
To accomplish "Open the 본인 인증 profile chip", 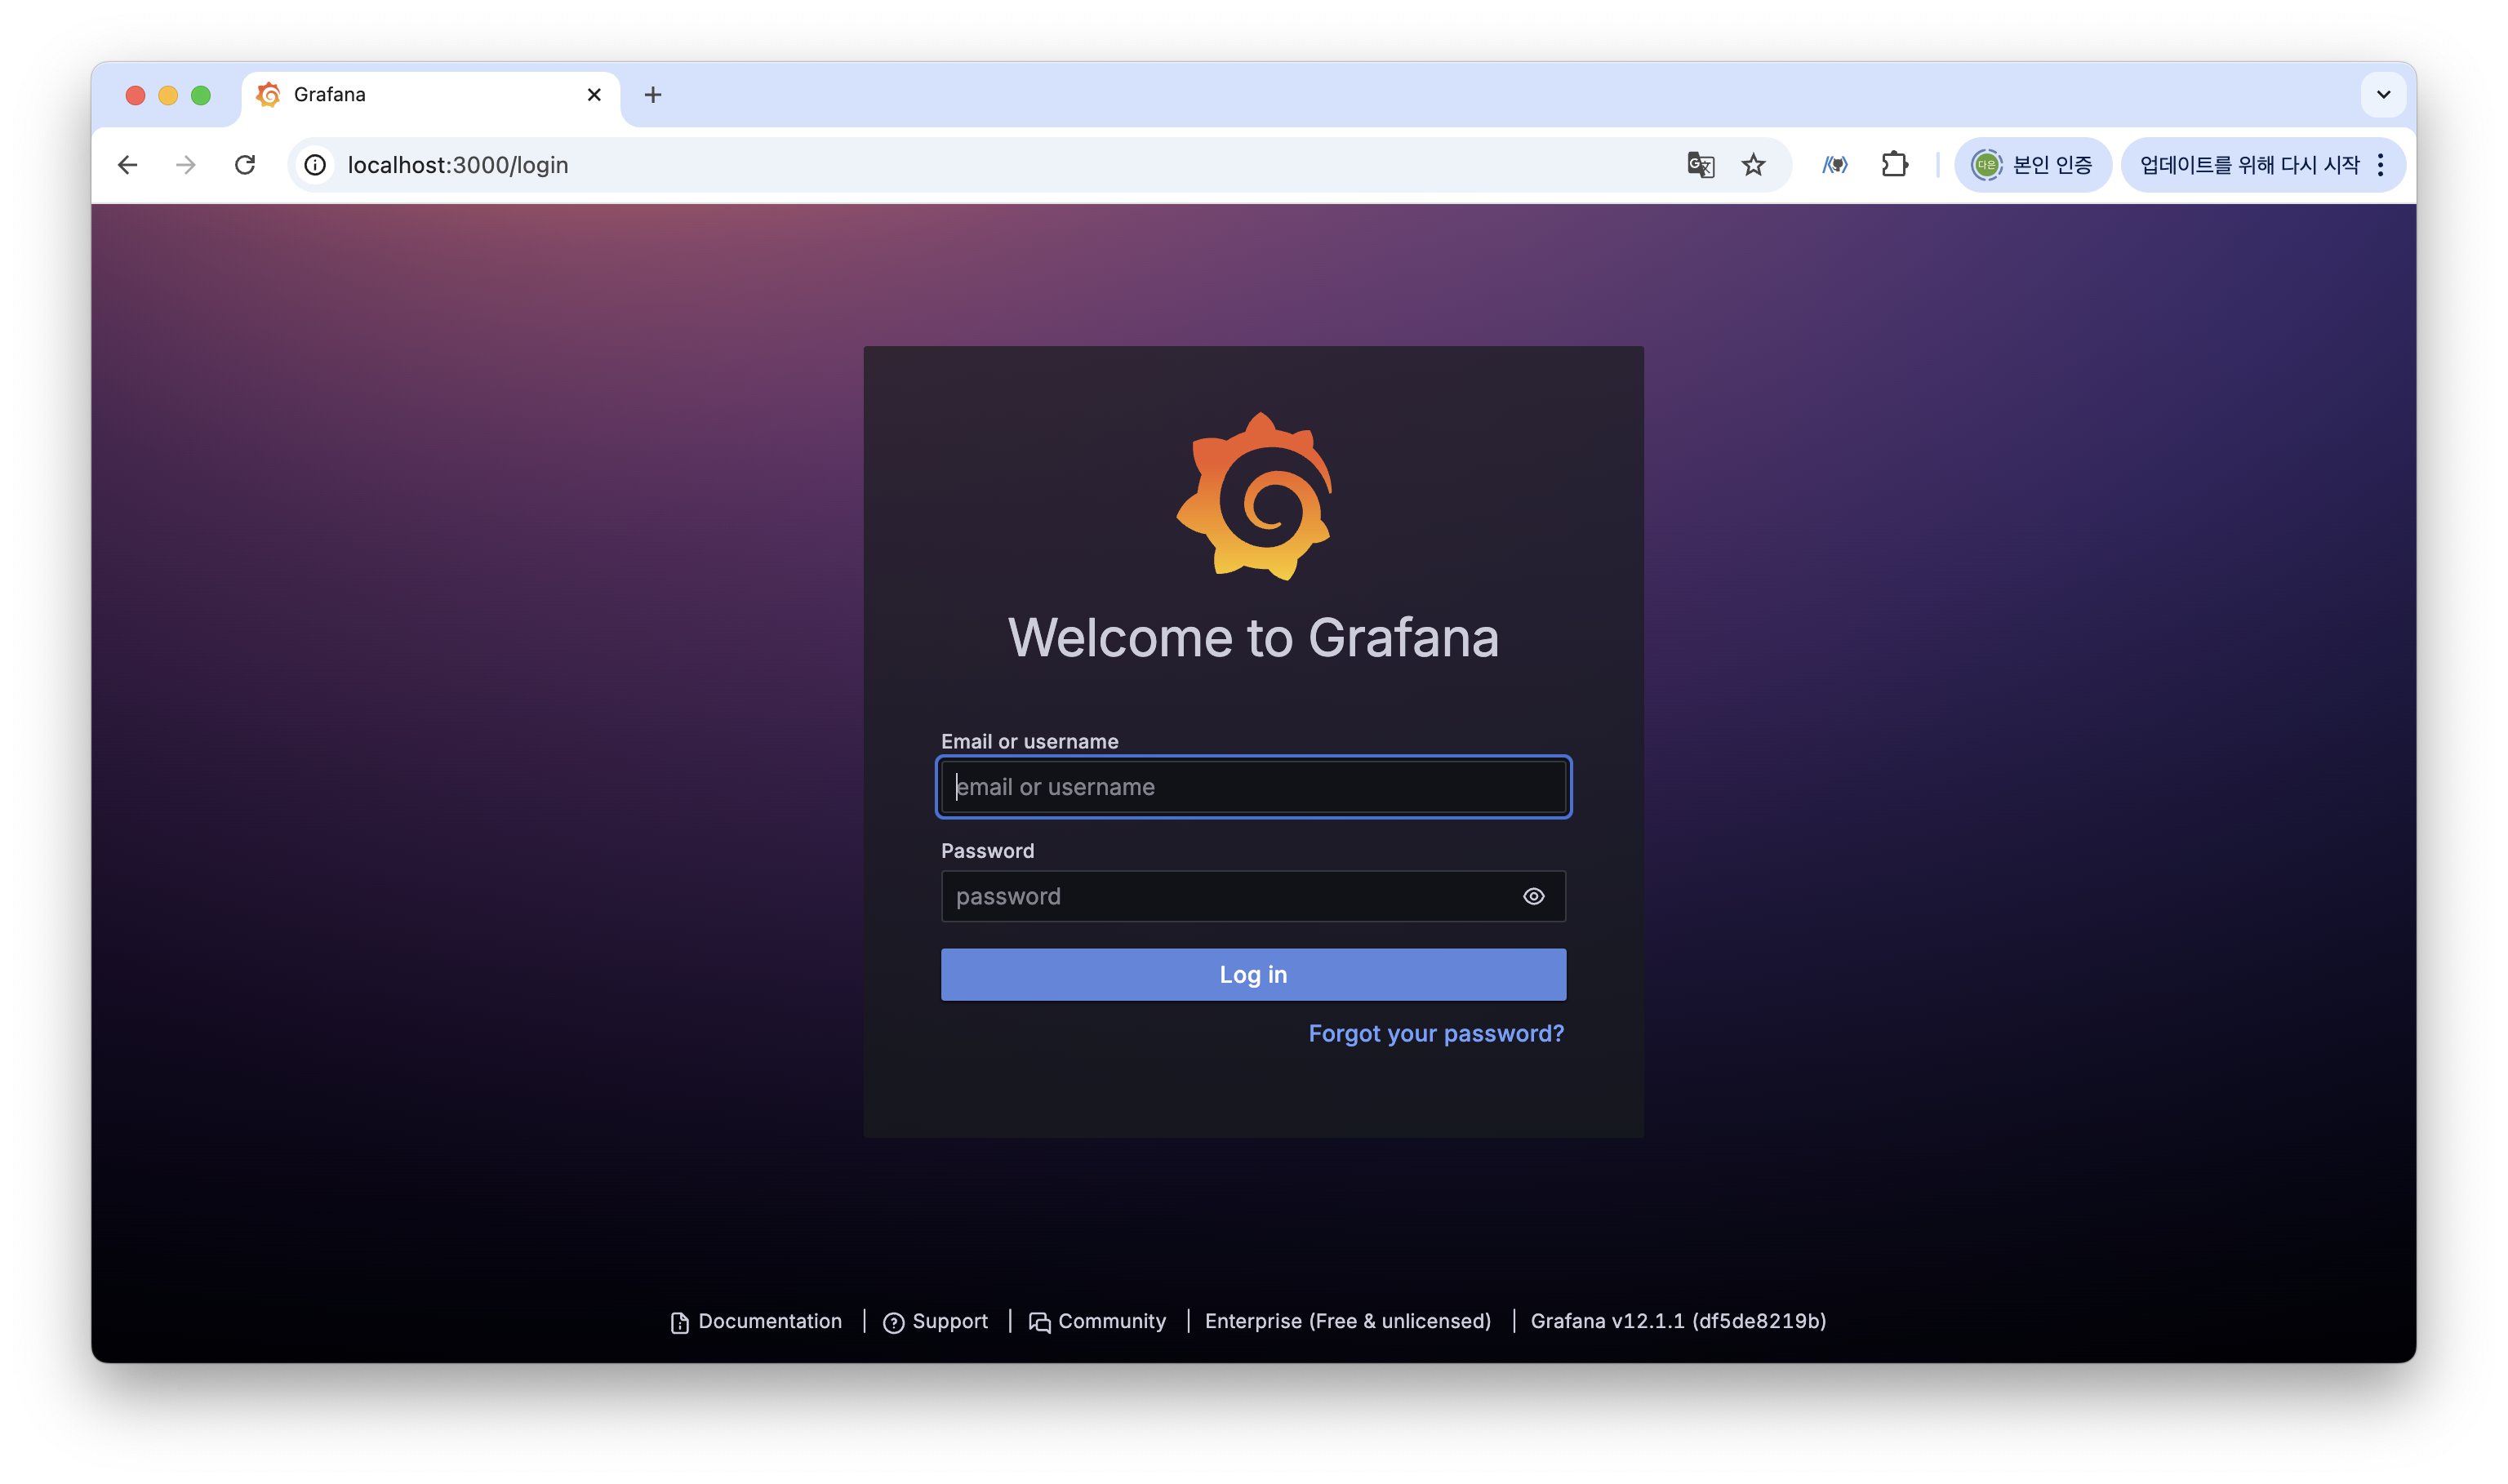I will [2032, 165].
